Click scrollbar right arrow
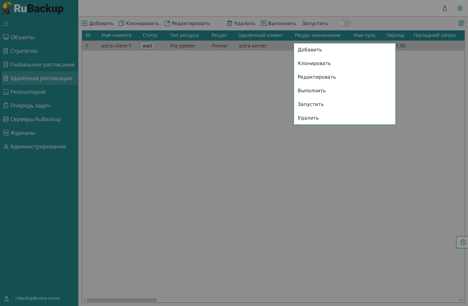The height and width of the screenshot is (306, 468). coord(462,300)
